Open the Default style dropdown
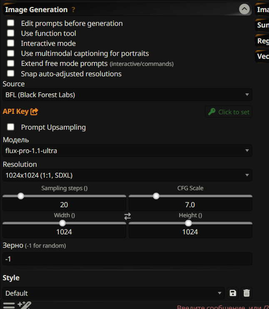Screen dimensions: 269x309 pos(113,293)
